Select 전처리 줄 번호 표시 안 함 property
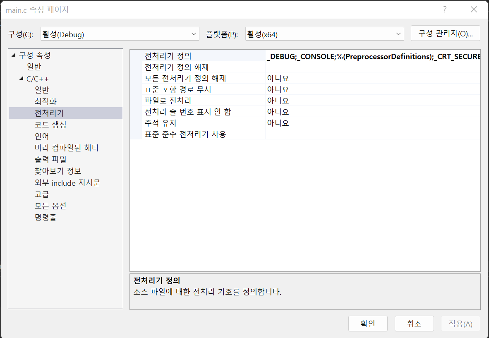This screenshot has height=338, width=489. click(188, 112)
